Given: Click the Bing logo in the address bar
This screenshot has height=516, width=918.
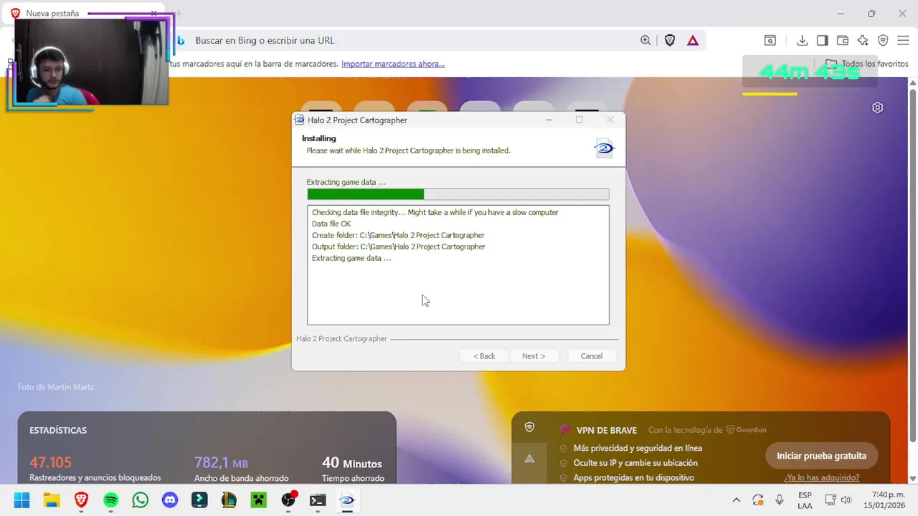Looking at the screenshot, I should (x=181, y=41).
